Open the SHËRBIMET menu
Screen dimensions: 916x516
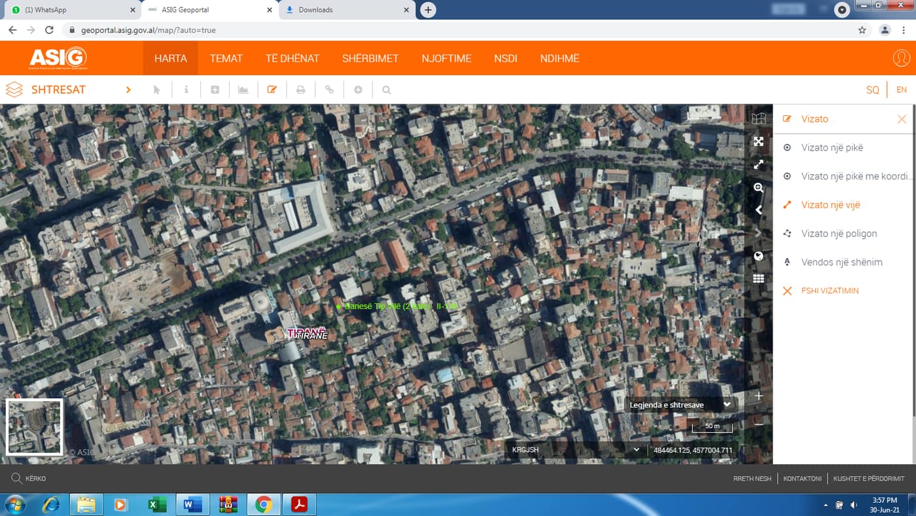(370, 58)
